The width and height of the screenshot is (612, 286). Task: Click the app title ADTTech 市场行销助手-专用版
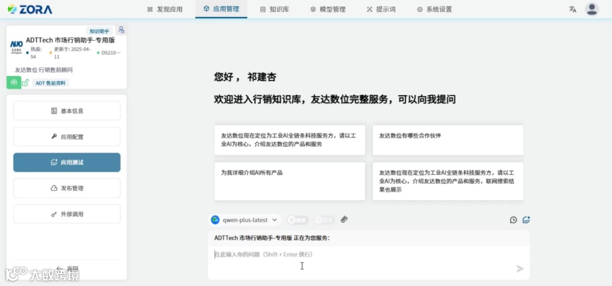point(70,40)
